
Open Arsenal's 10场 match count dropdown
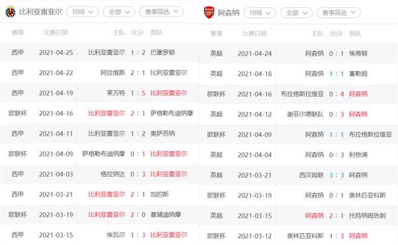[259, 13]
